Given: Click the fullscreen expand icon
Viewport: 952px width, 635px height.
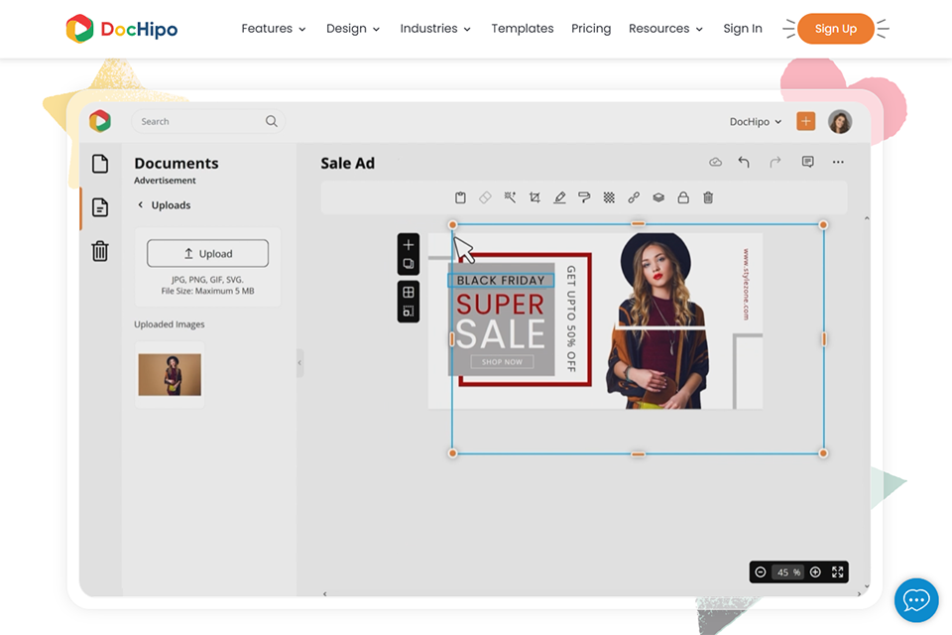Looking at the screenshot, I should pos(838,572).
